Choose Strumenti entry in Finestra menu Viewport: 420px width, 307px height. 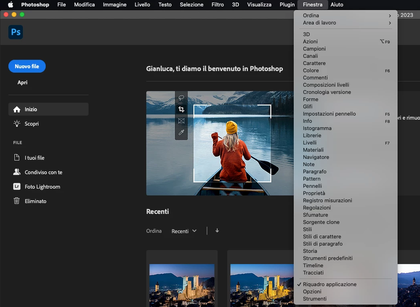pos(345,299)
